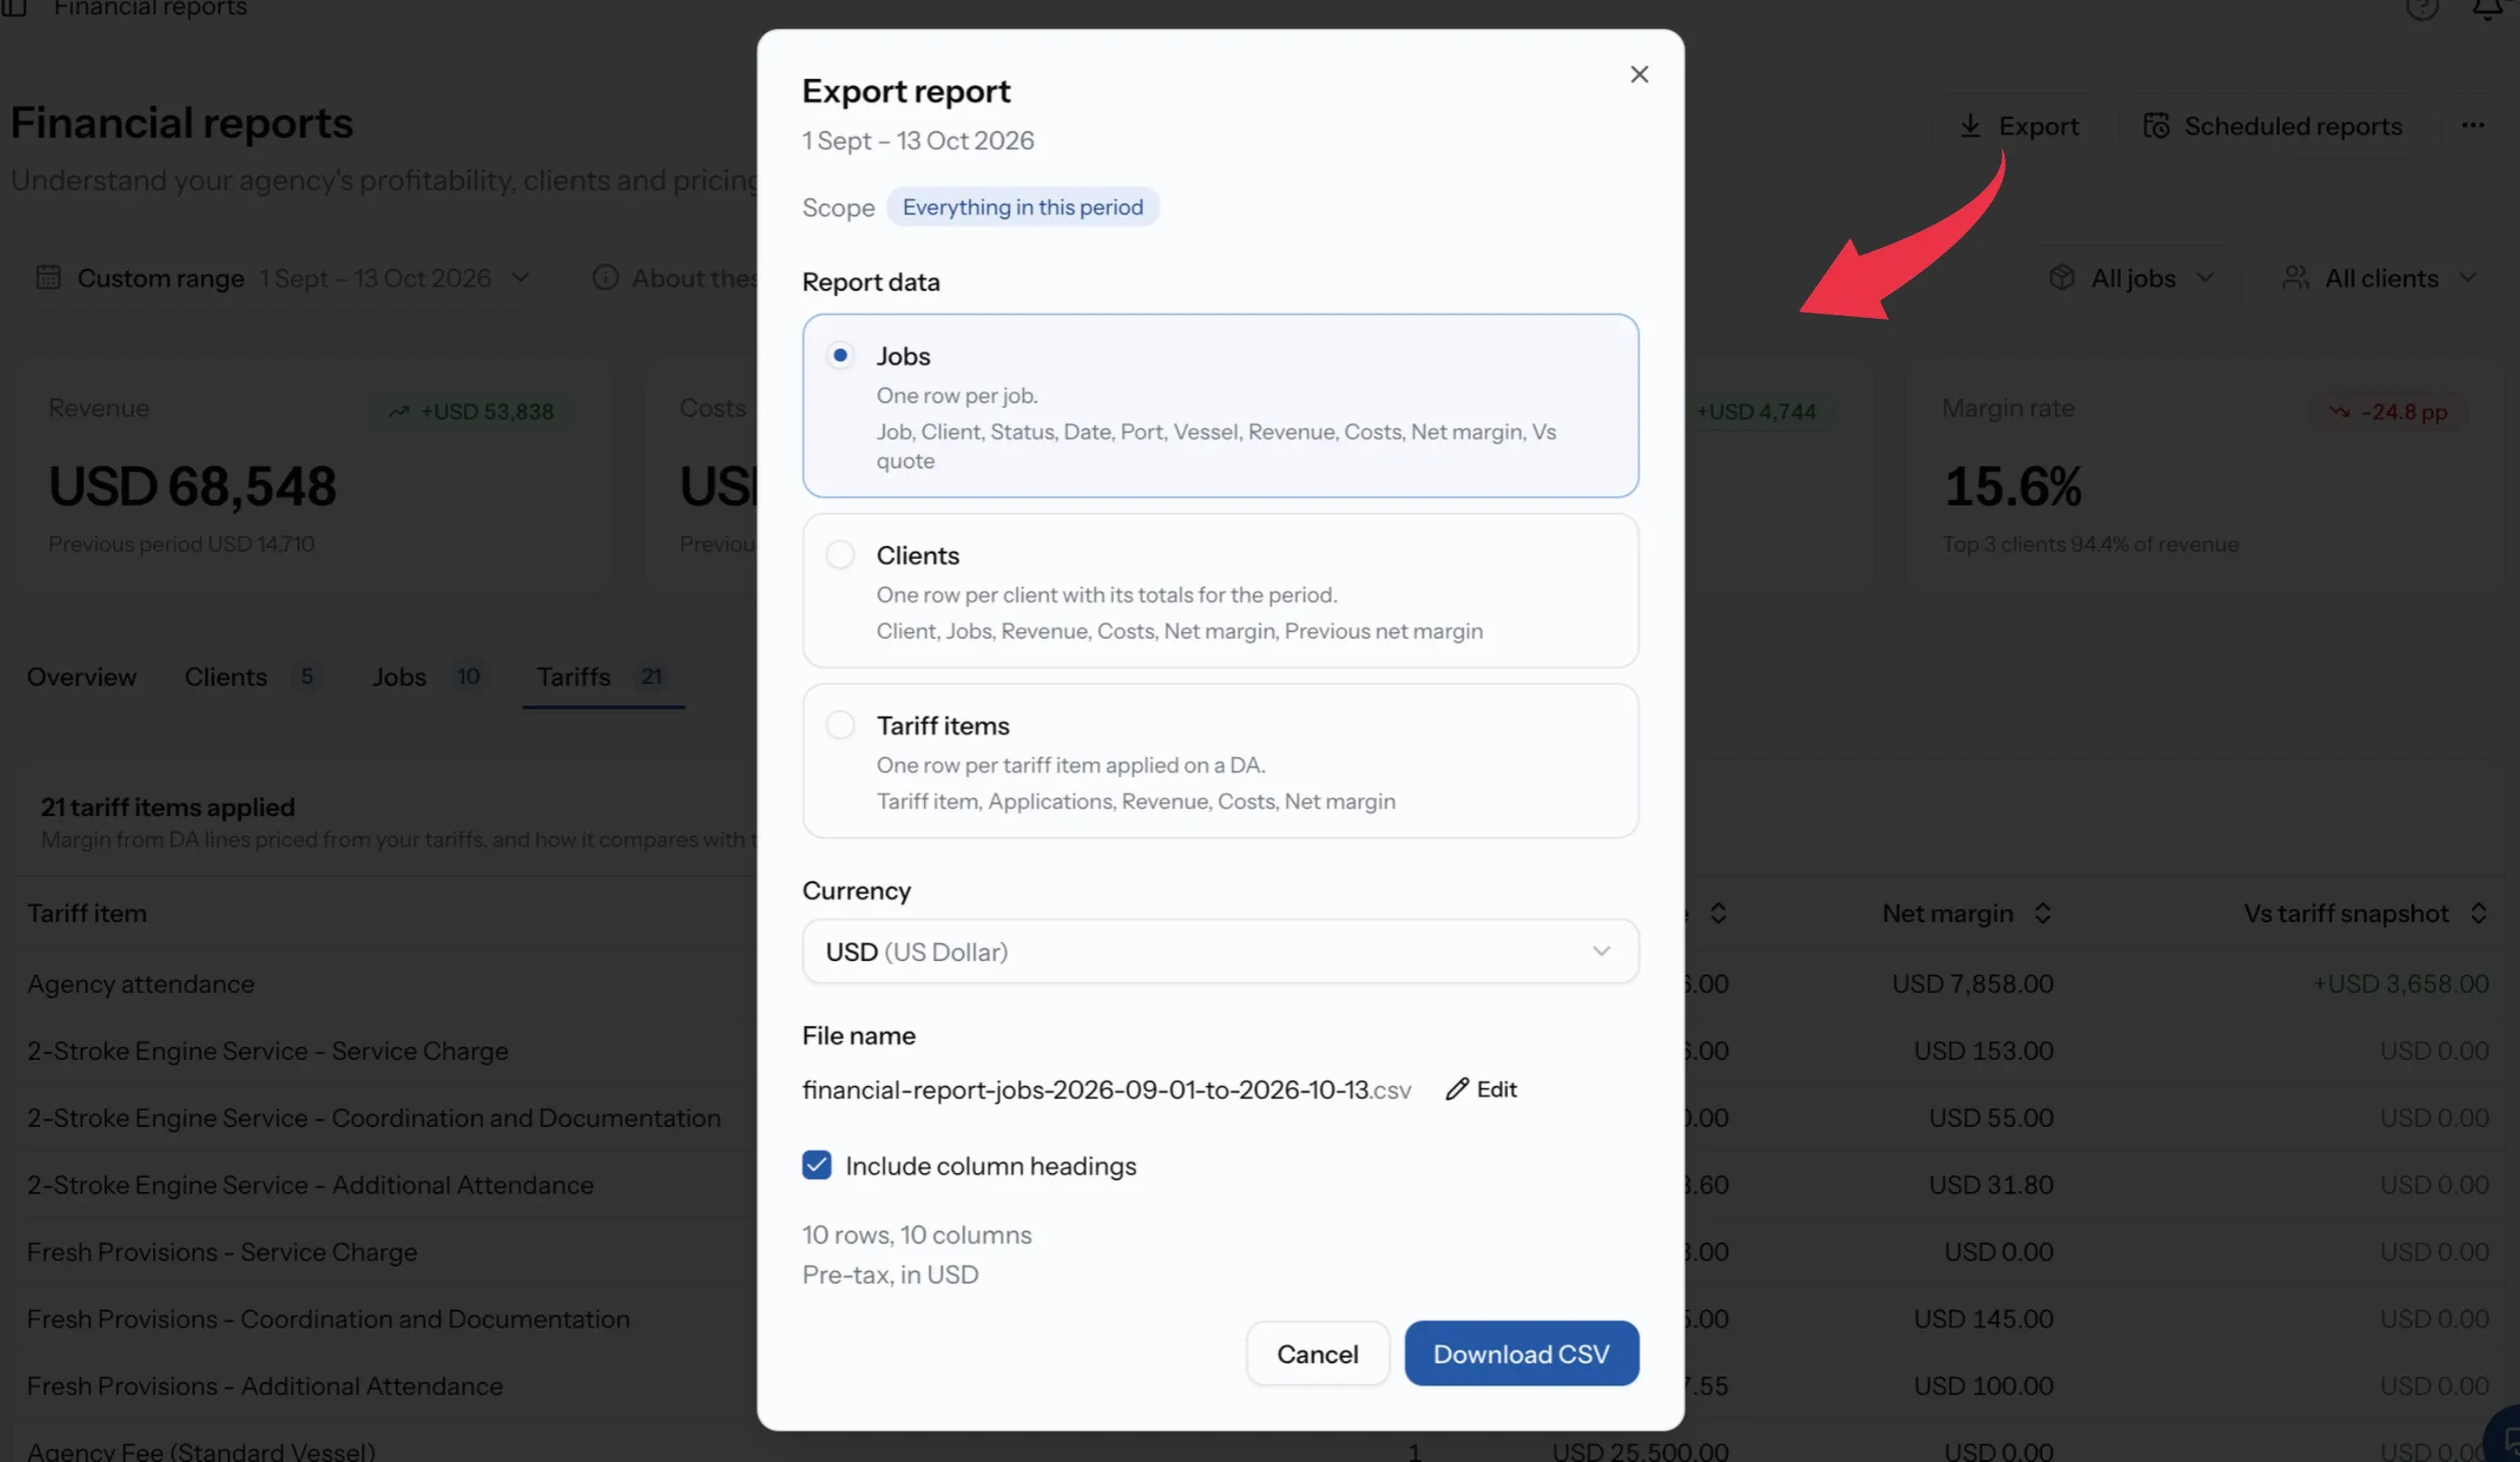Uncheck Include column headings checkbox
The image size is (2520, 1462).
click(x=816, y=1165)
